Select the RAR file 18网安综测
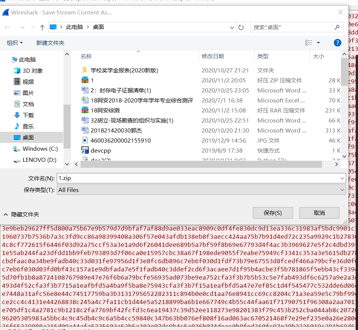The width and height of the screenshot is (358, 330). click(x=105, y=111)
